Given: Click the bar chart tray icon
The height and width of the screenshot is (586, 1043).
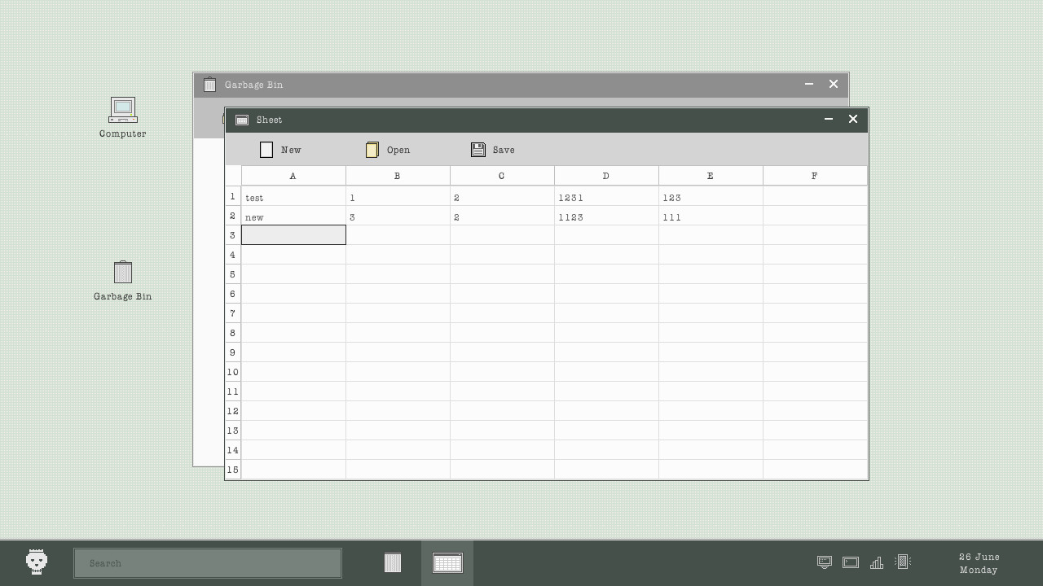Looking at the screenshot, I should click(x=877, y=562).
